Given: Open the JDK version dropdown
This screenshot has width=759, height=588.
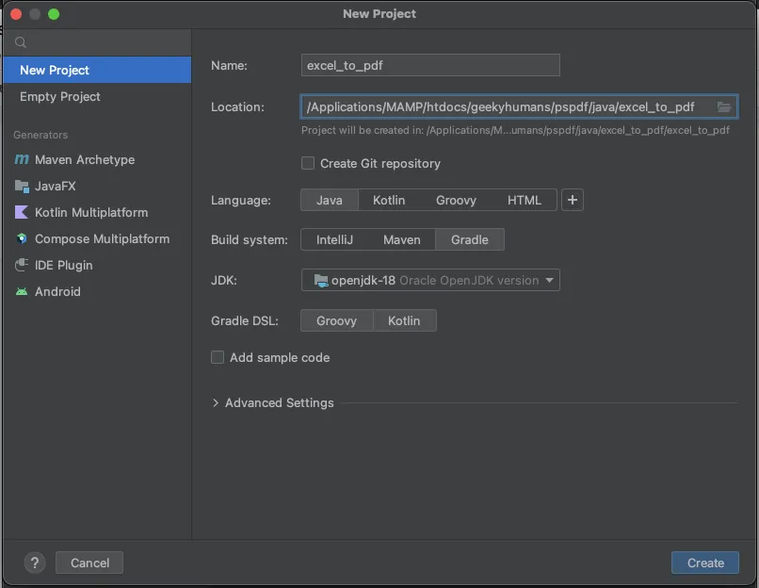Looking at the screenshot, I should coord(429,280).
